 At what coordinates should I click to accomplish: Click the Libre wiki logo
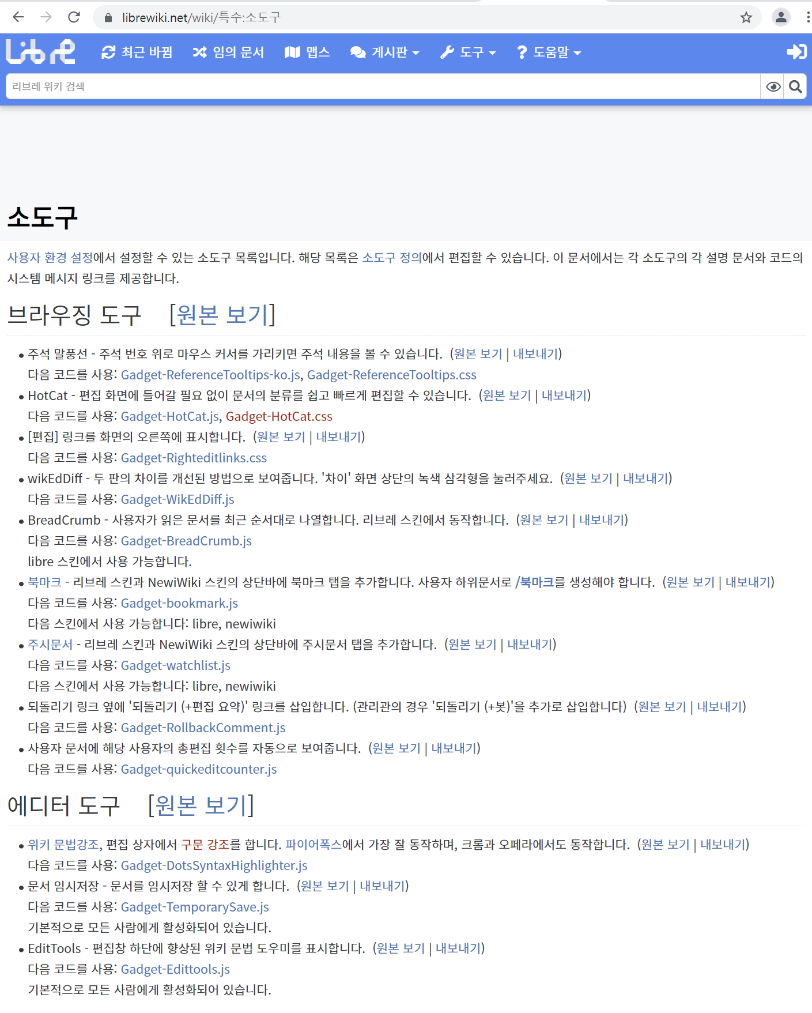(40, 52)
